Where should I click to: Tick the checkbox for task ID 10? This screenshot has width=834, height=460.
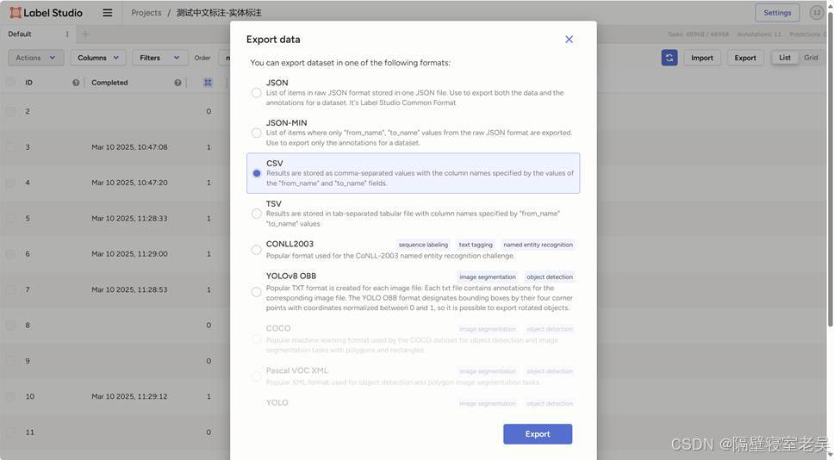(x=10, y=396)
